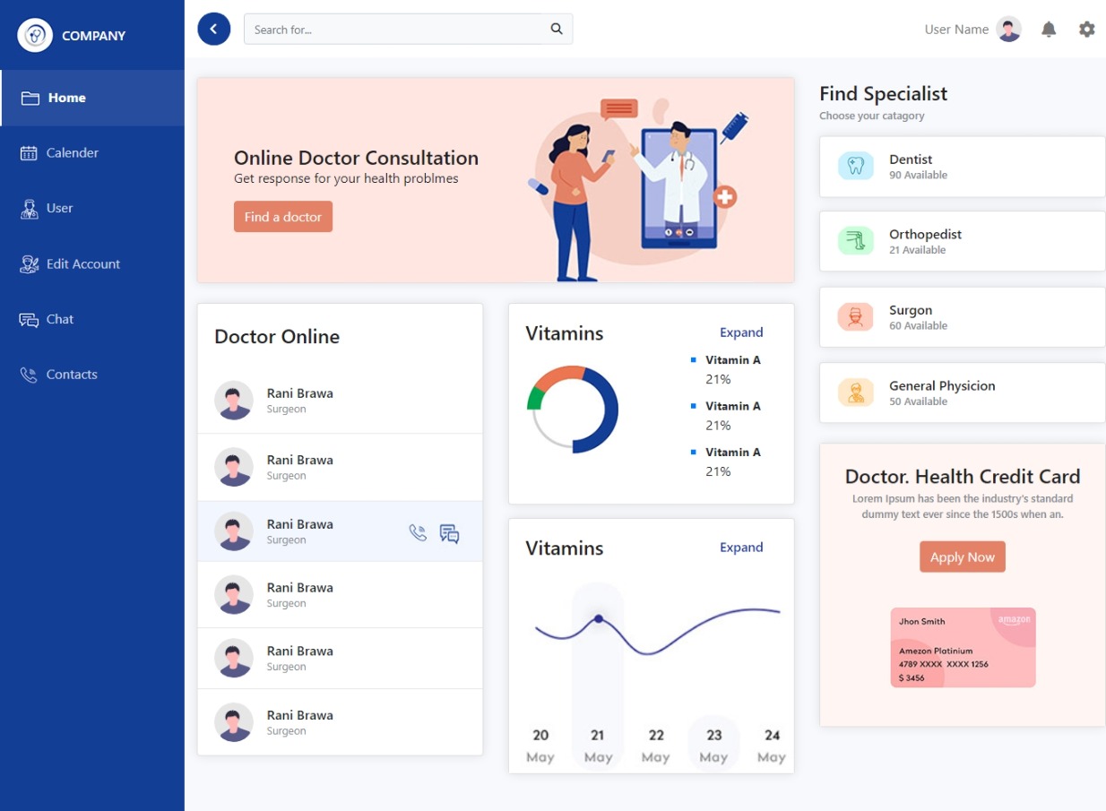This screenshot has height=811, width=1106.
Task: Click the Orthopedist category icon
Action: (855, 241)
